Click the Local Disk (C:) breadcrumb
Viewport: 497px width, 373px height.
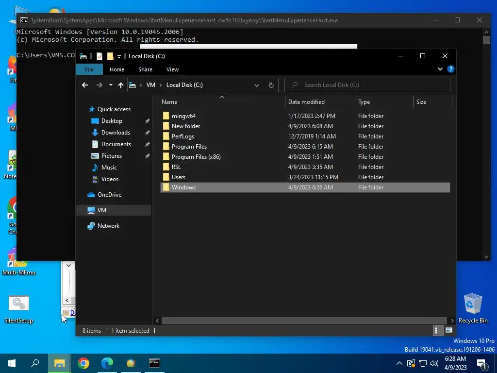pyautogui.click(x=184, y=85)
